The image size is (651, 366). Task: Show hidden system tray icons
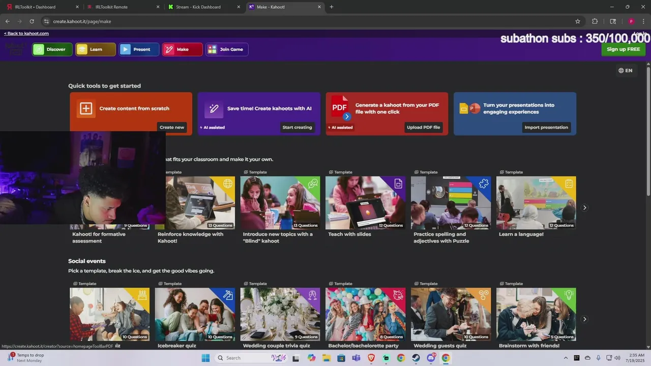coord(565,358)
